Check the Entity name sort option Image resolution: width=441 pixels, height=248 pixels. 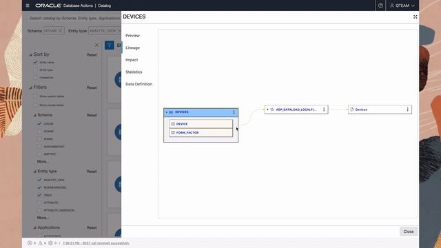(35, 62)
